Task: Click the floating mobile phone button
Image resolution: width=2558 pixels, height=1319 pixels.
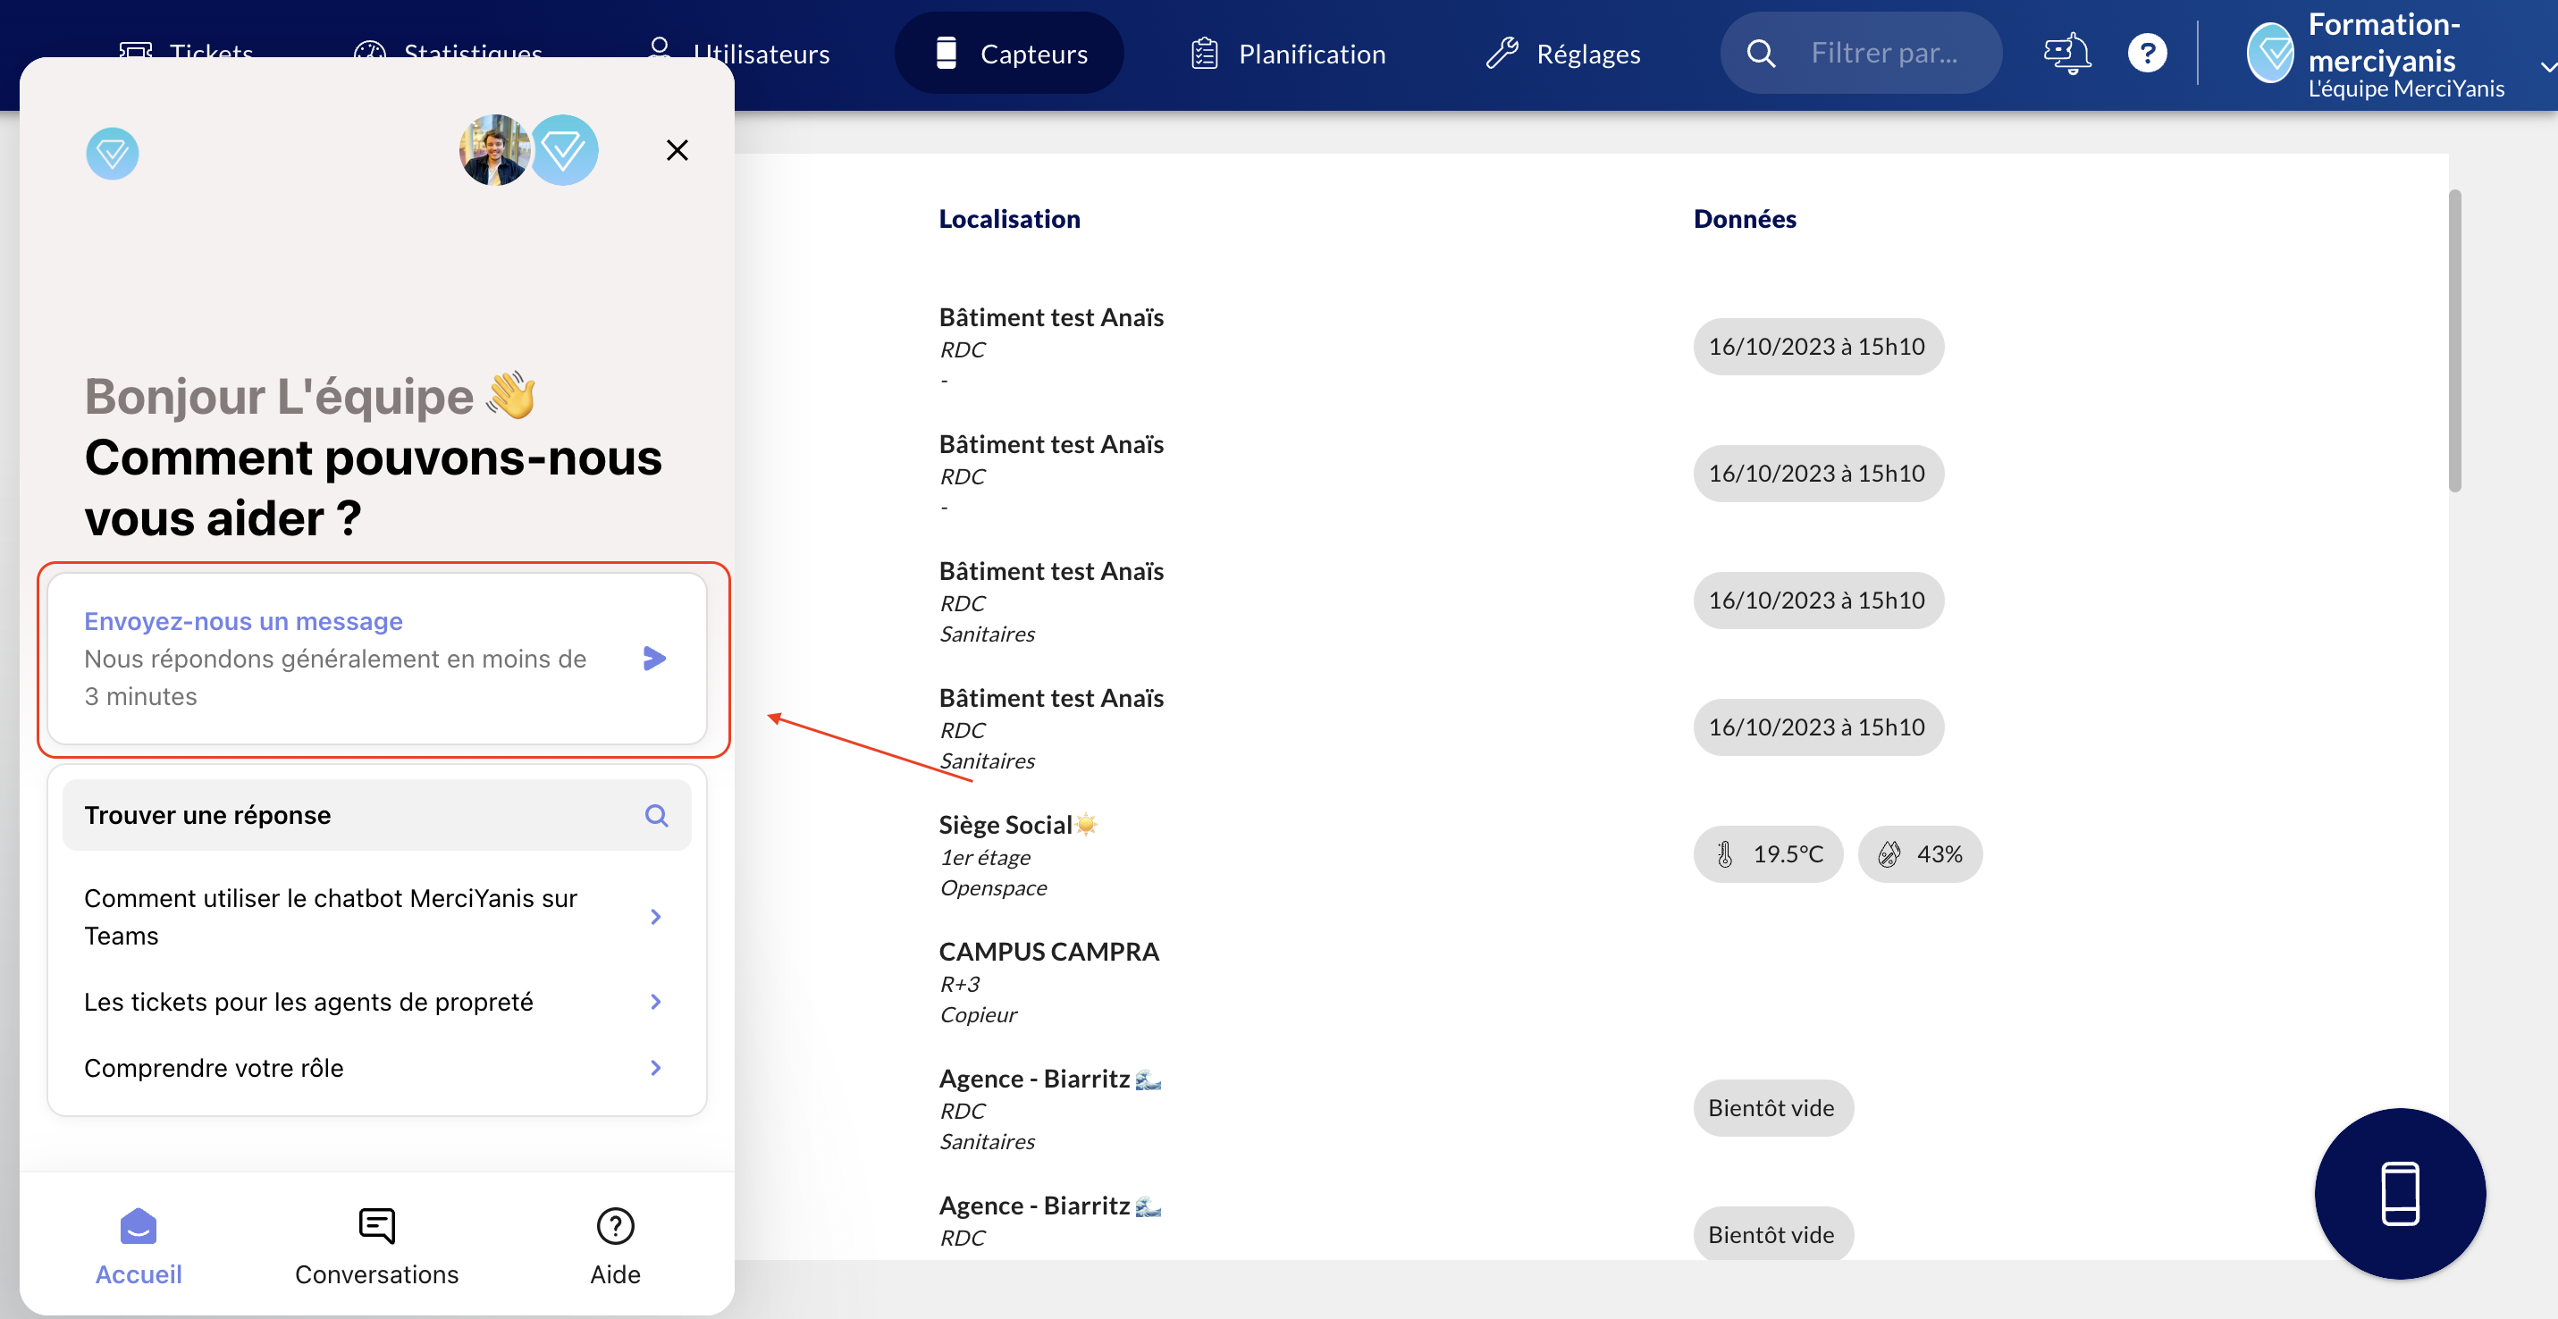Action: [x=2399, y=1193]
